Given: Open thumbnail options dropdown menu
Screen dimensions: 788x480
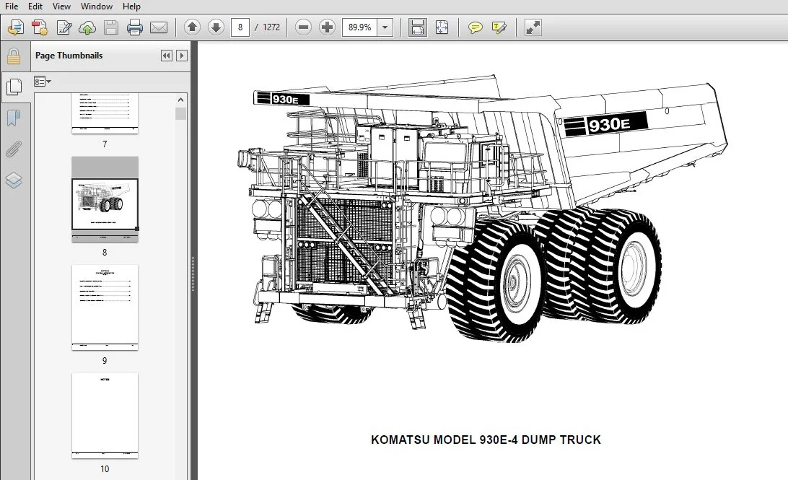Looking at the screenshot, I should [42, 82].
